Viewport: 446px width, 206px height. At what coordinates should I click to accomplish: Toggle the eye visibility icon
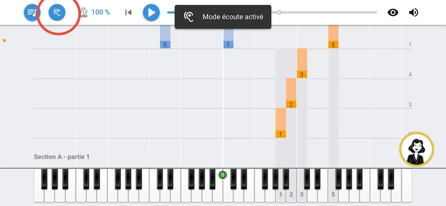point(393,12)
